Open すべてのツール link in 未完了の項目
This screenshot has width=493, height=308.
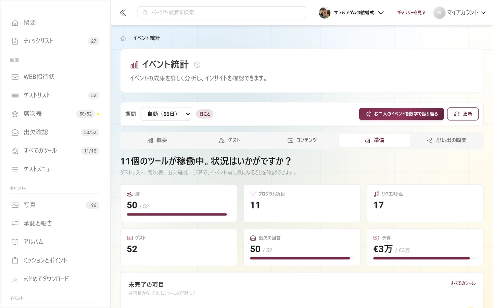[x=463, y=283]
